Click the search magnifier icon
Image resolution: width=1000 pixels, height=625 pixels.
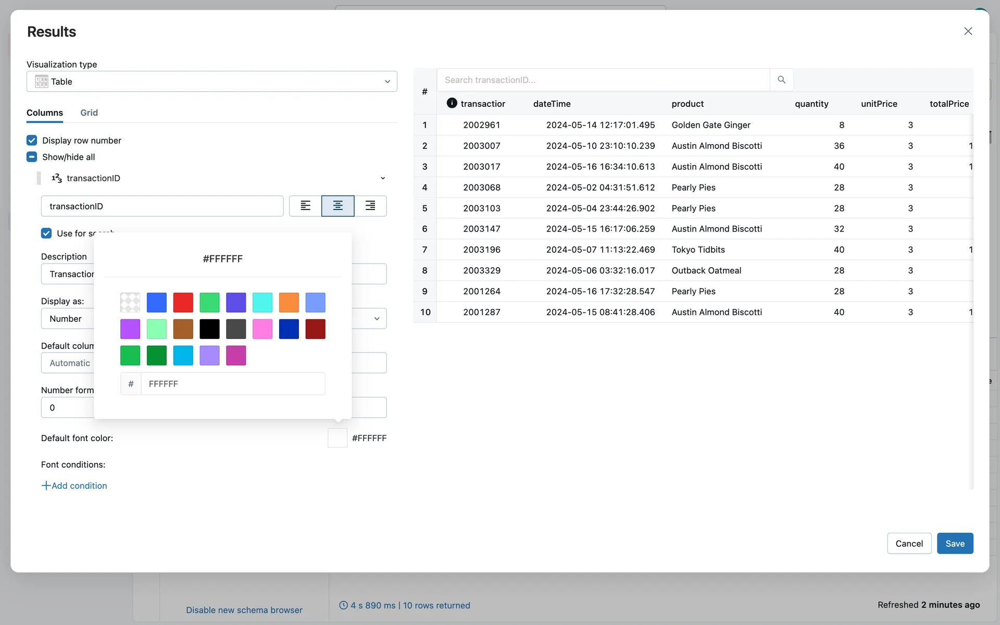coord(781,80)
